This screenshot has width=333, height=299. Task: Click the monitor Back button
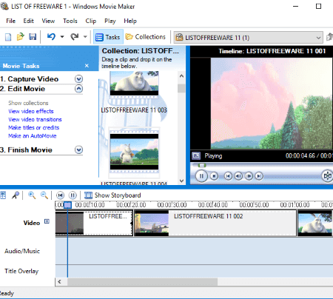228,176
